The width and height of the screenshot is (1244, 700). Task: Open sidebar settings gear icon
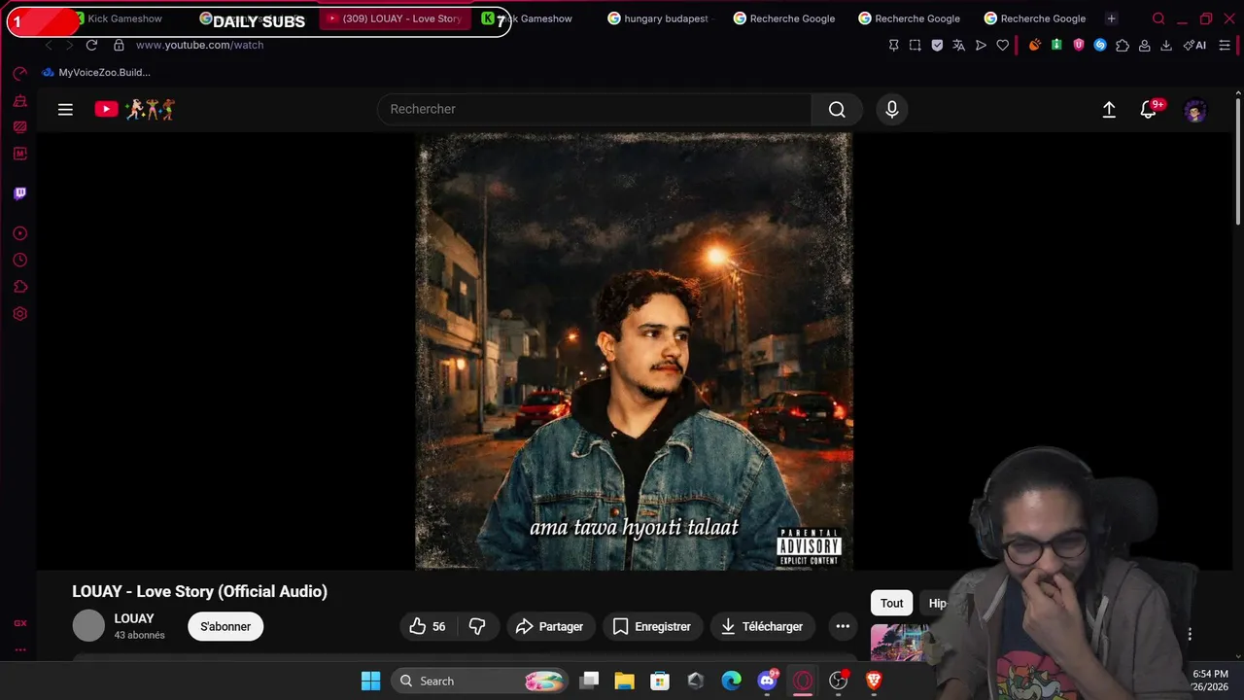pyautogui.click(x=19, y=314)
